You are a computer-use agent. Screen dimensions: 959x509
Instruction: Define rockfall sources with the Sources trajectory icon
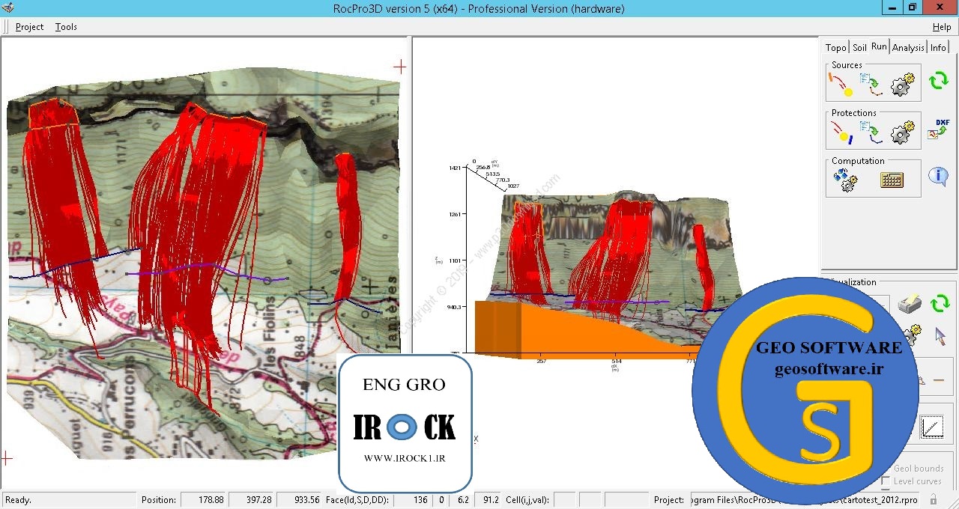pos(841,85)
